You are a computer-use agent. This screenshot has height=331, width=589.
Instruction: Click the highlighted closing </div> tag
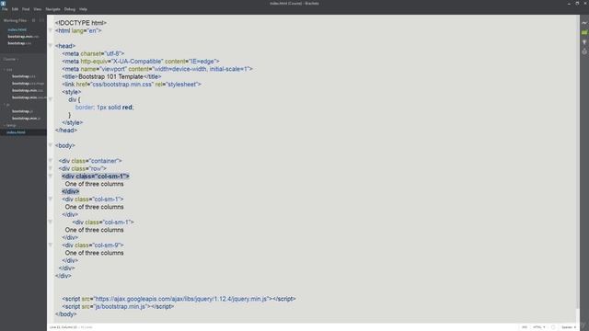click(71, 191)
